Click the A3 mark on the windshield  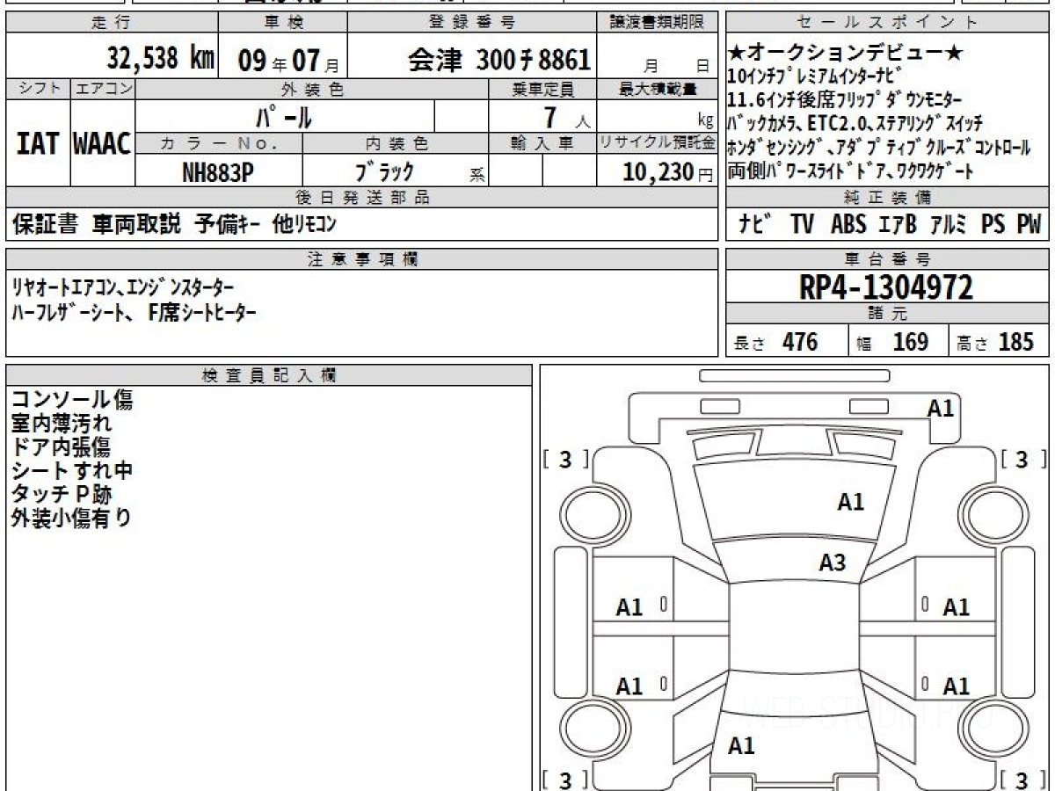tap(833, 562)
